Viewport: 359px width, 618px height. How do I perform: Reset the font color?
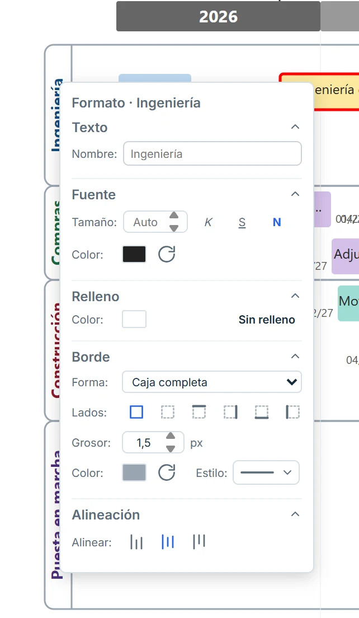click(167, 254)
